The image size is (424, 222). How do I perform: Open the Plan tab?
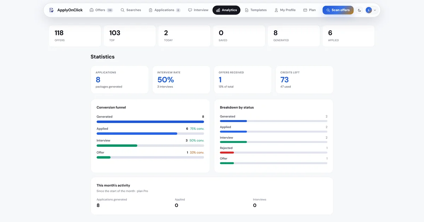(x=310, y=10)
